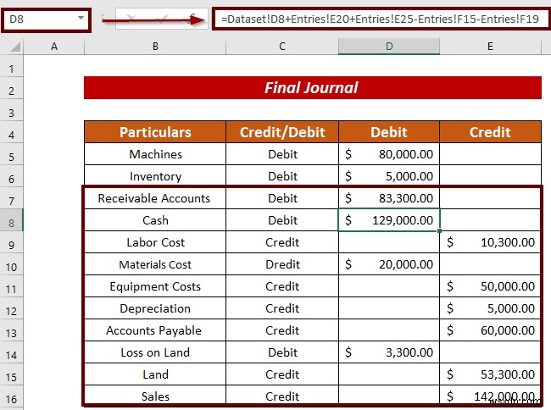Select the Equipment Costs cell

pyautogui.click(x=155, y=286)
